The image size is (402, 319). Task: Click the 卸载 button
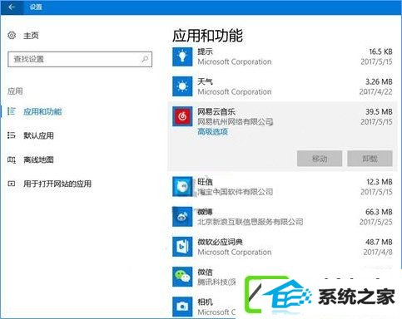[x=370, y=159]
